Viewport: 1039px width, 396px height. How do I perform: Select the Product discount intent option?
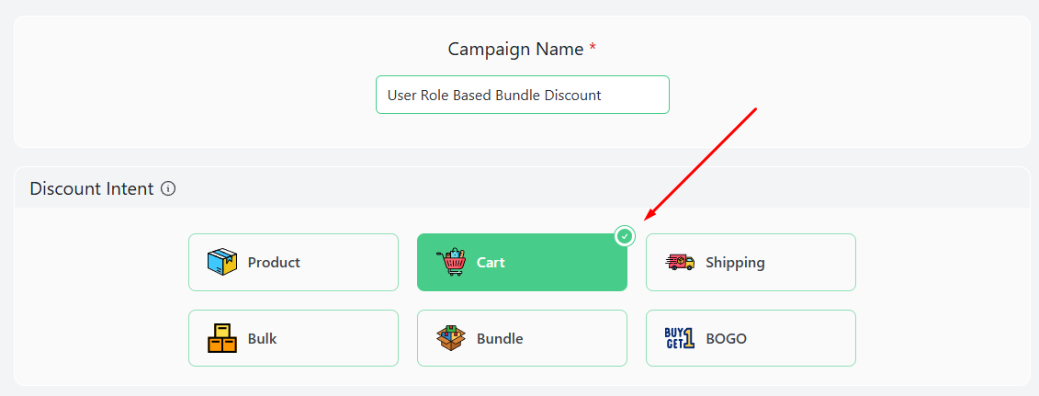click(x=294, y=262)
